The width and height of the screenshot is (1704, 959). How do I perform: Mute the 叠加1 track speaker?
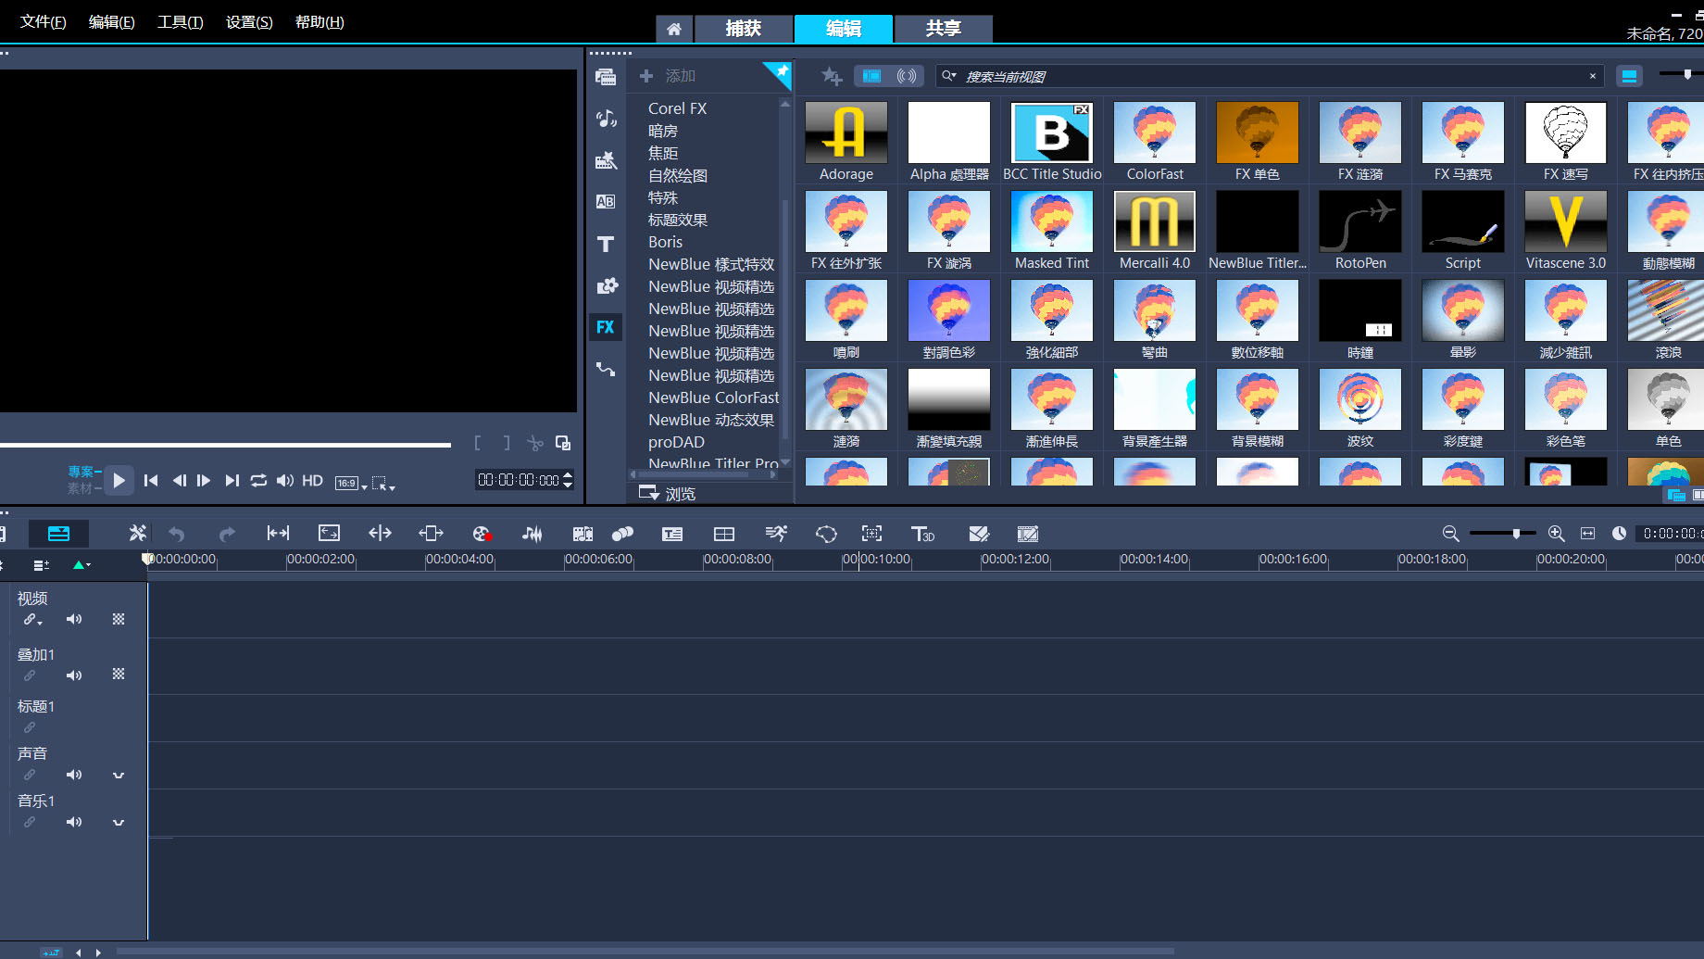coord(74,675)
